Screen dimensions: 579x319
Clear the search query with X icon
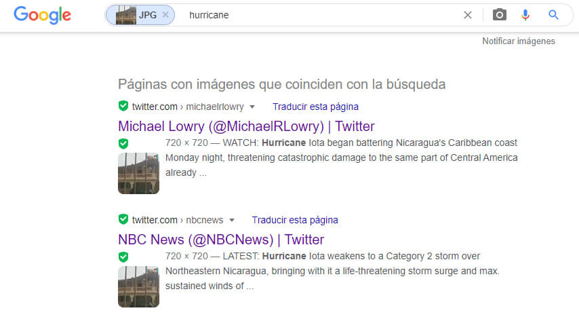point(468,15)
